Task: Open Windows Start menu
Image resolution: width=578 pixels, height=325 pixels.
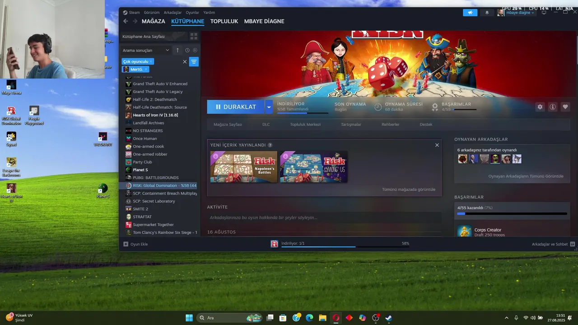Action: point(189,318)
